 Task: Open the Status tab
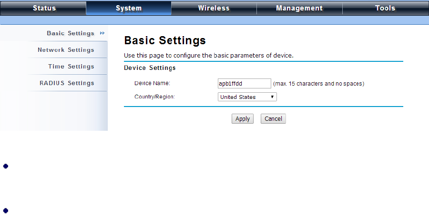point(44,8)
